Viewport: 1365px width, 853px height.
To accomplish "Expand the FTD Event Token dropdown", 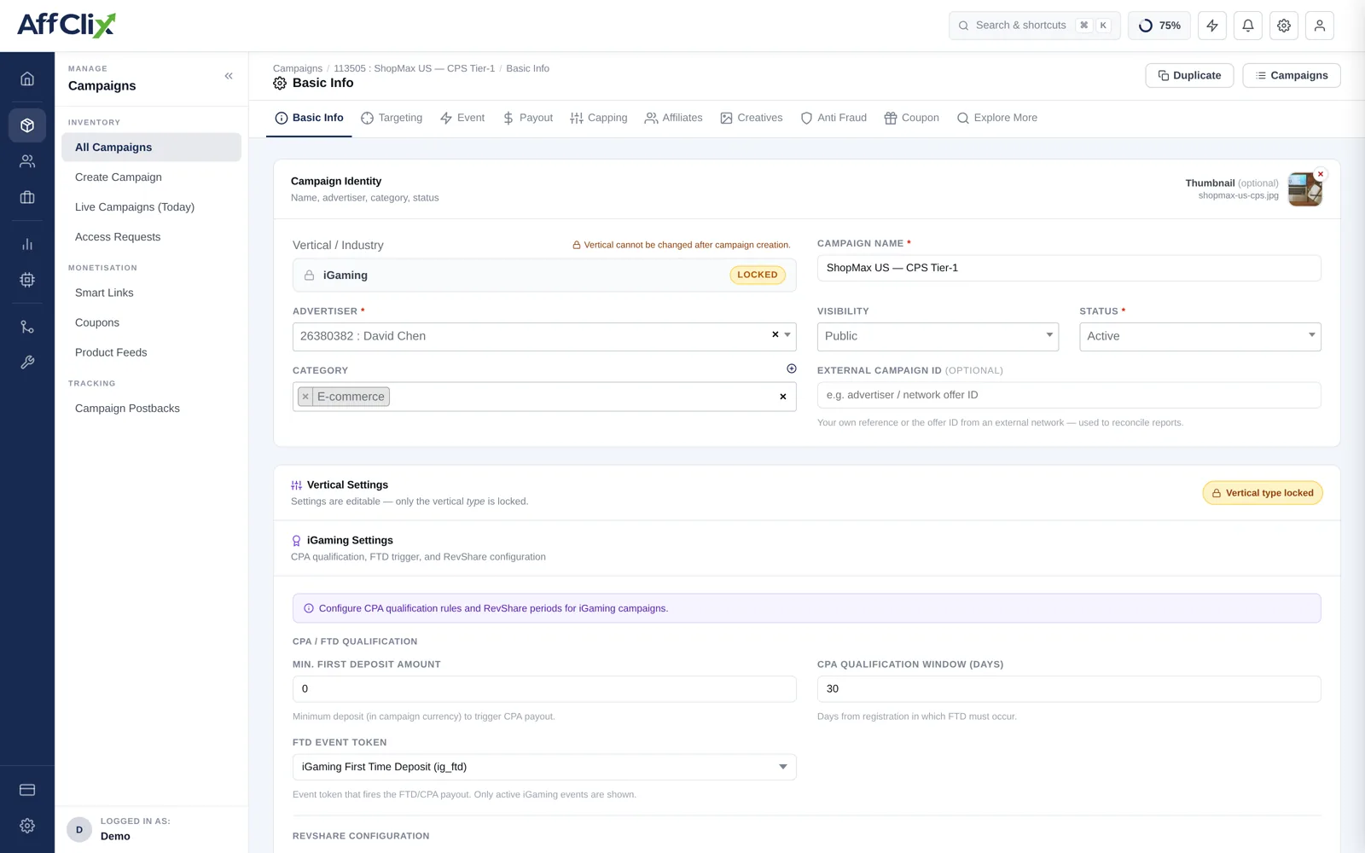I will [x=544, y=767].
